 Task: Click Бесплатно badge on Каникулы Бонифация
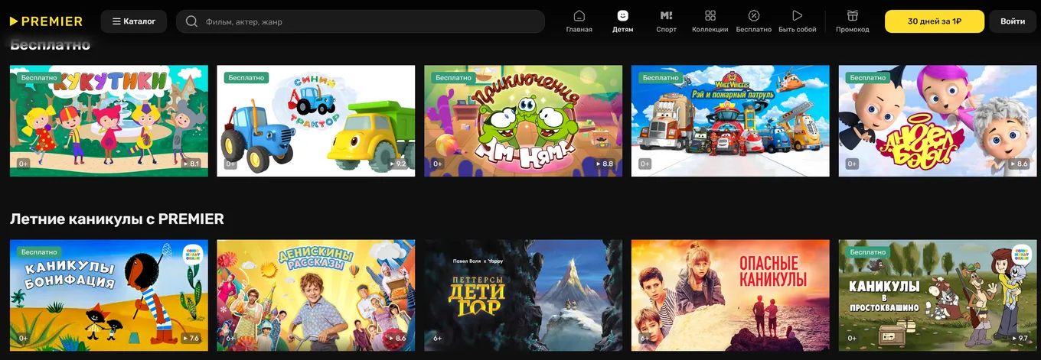pyautogui.click(x=39, y=252)
